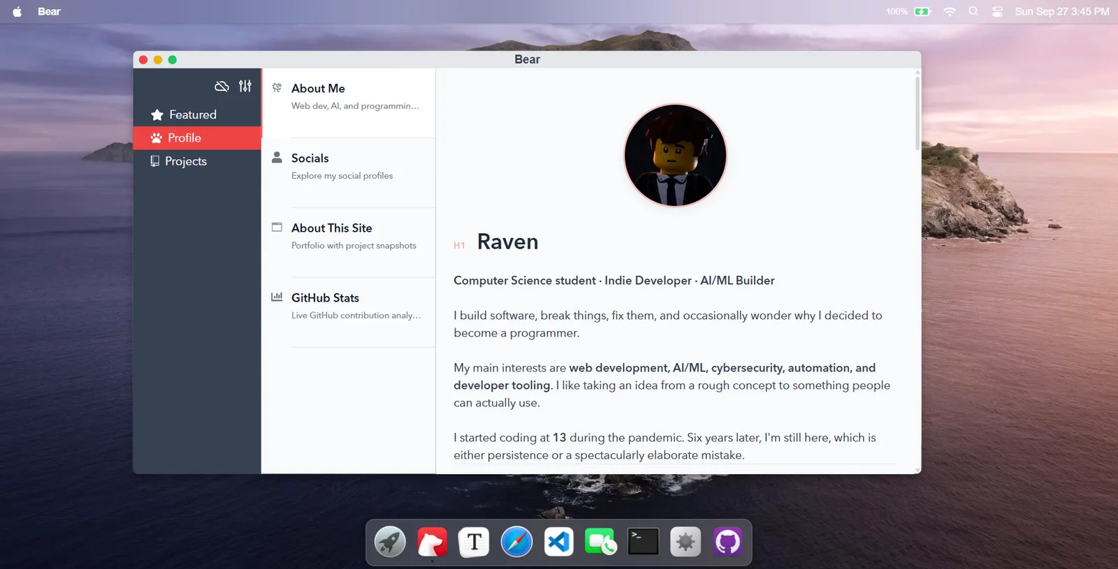This screenshot has width=1118, height=569.
Task: Open the Bear menu in menu bar
Action: tap(49, 12)
